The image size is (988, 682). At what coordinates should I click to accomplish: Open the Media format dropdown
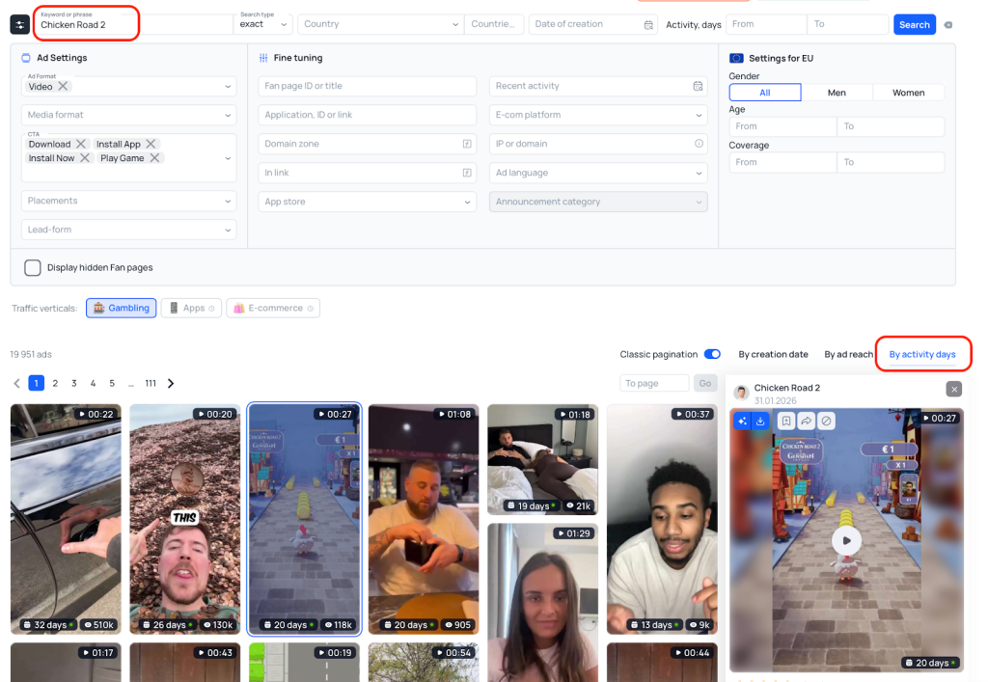[128, 115]
